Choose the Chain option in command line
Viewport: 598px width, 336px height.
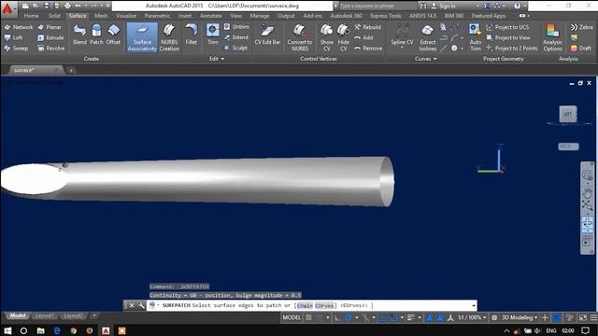click(x=305, y=305)
